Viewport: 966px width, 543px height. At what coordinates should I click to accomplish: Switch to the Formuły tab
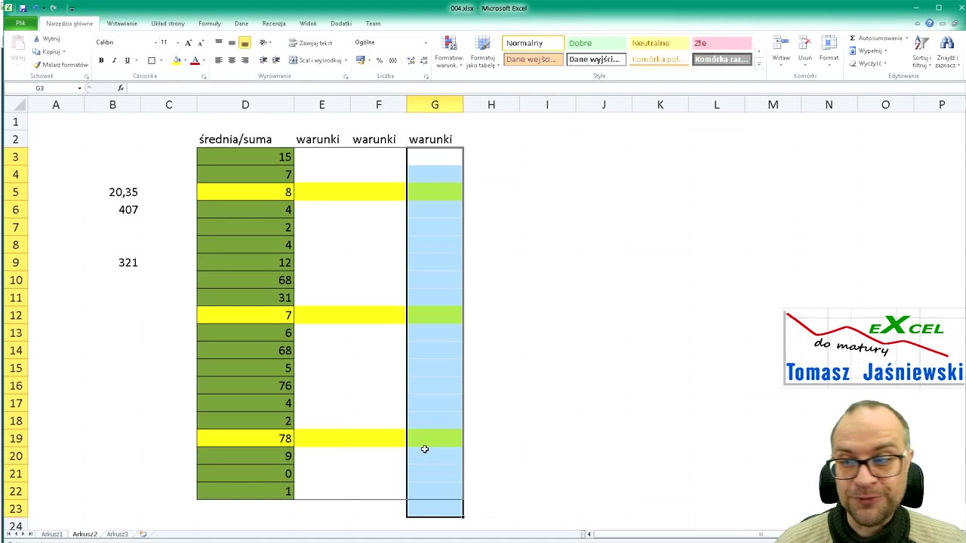point(210,23)
